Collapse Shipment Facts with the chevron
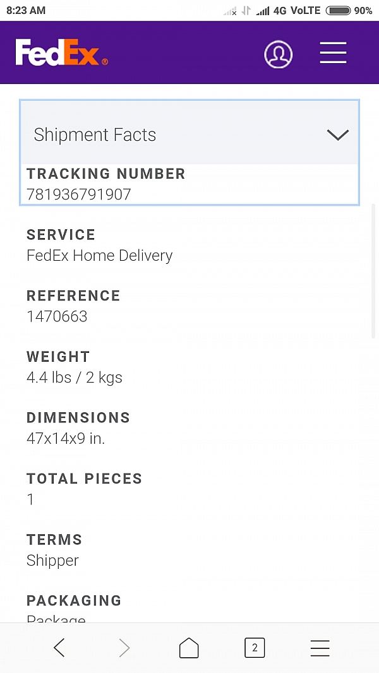The width and height of the screenshot is (379, 673). pos(338,134)
